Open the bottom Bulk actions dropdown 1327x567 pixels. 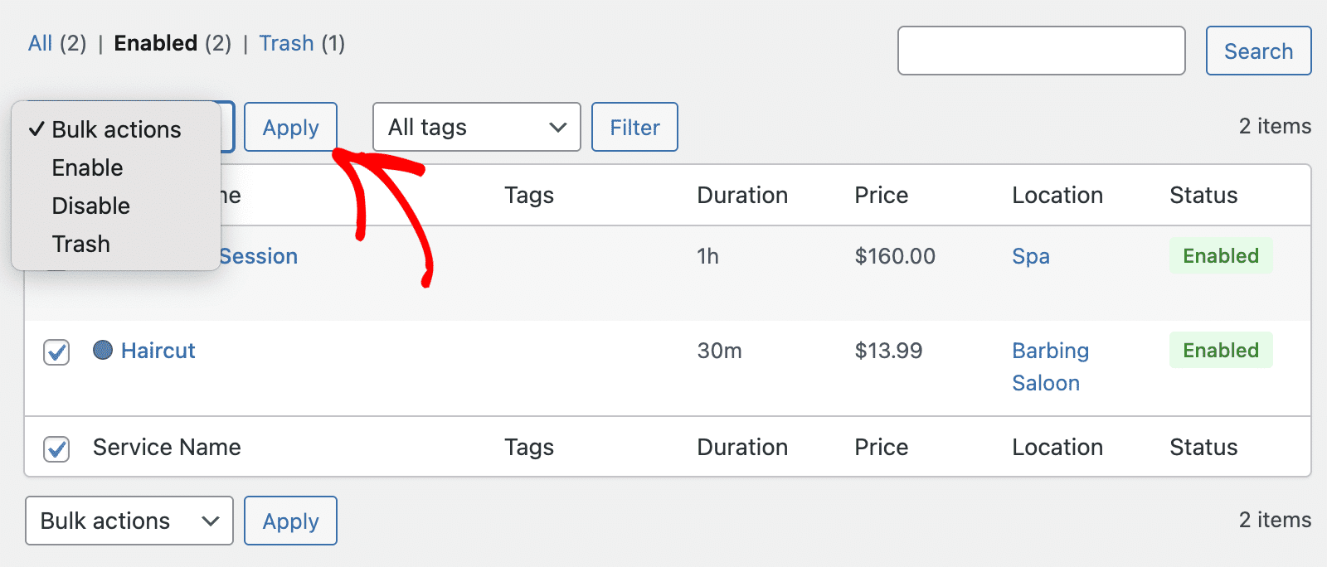tap(129, 521)
